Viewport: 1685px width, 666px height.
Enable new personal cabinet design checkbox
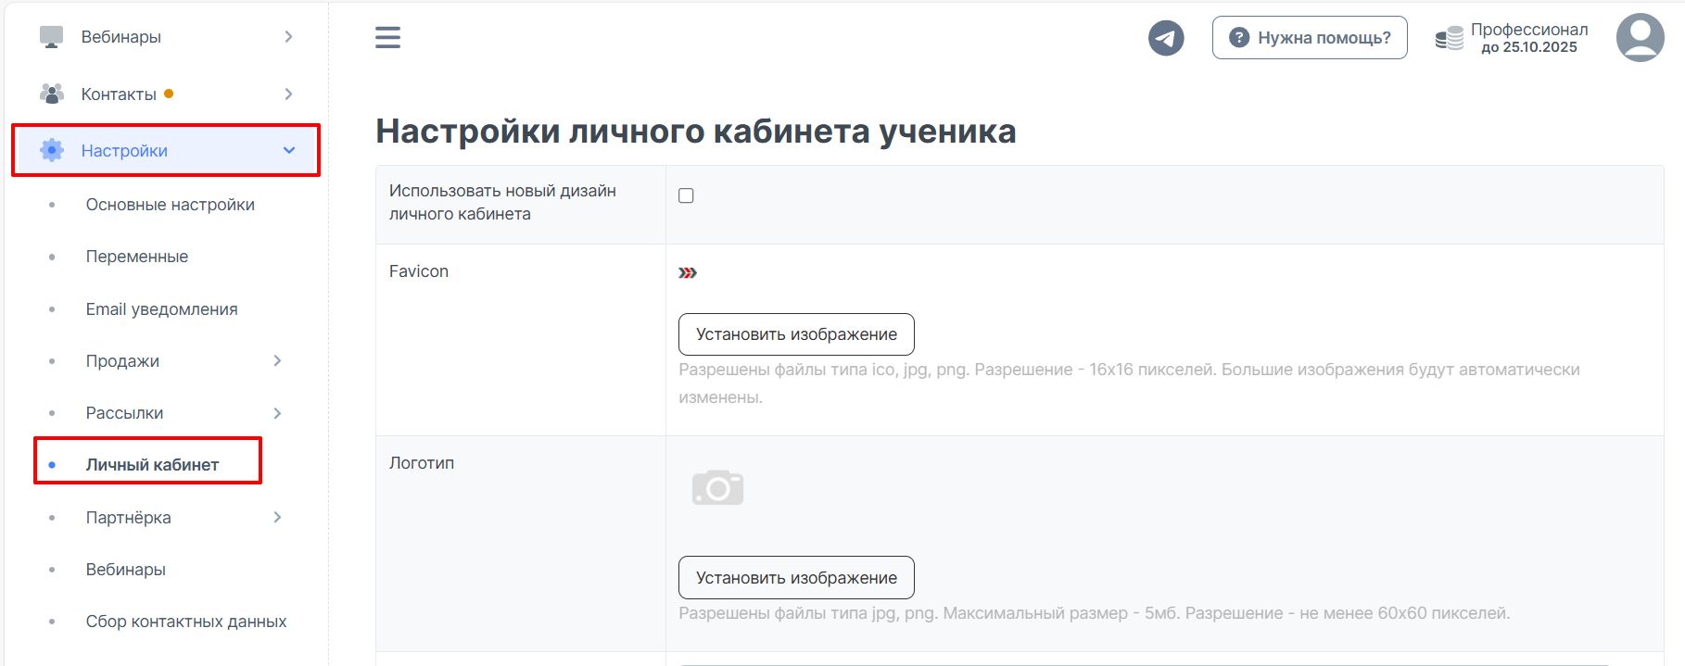686,195
